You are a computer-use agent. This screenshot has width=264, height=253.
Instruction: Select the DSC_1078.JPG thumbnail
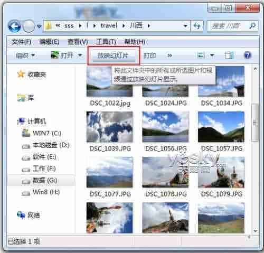point(165,172)
